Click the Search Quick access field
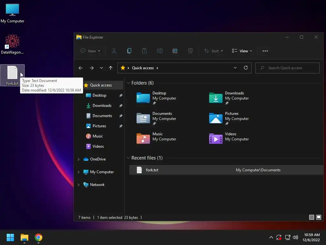 [x=287, y=68]
